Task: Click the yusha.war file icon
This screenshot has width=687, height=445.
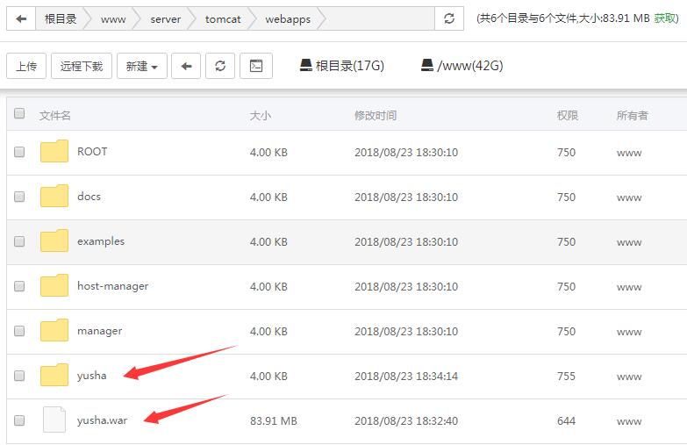Action: pyautogui.click(x=54, y=420)
